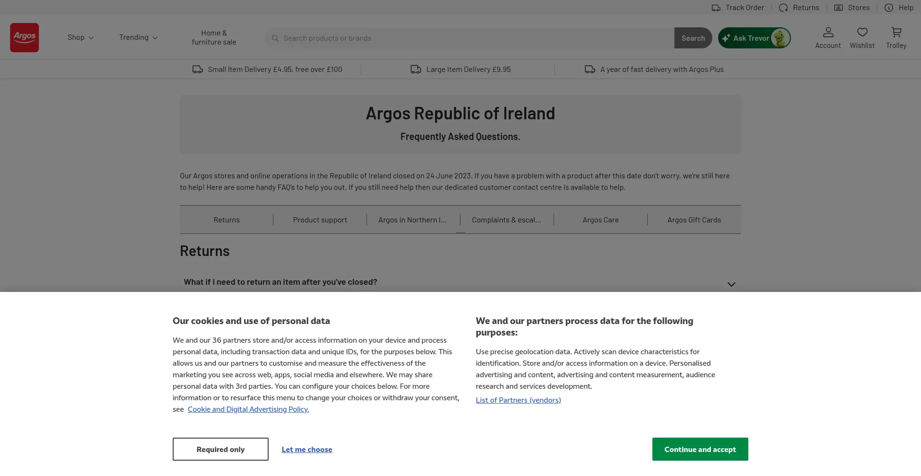Open Returns in top bar
This screenshot has width=921, height=476.
(799, 8)
